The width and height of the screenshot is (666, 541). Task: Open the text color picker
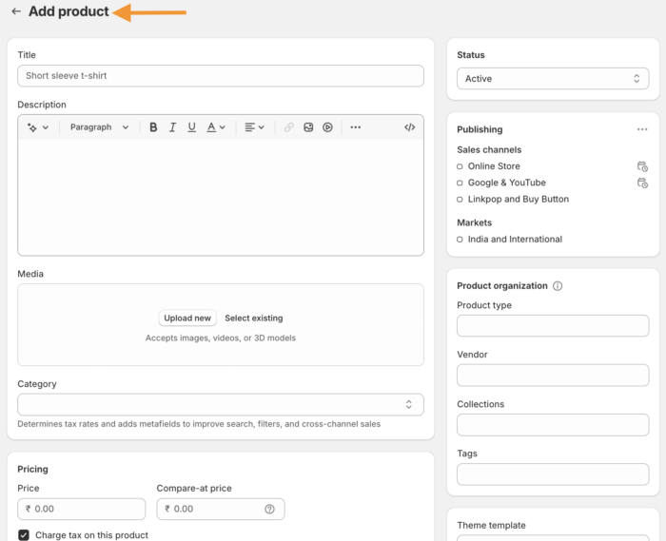point(216,127)
